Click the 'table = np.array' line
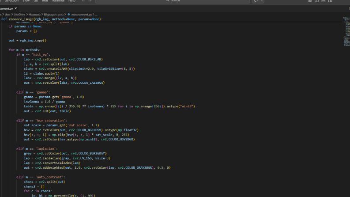The image size is (350, 197). 109,106
